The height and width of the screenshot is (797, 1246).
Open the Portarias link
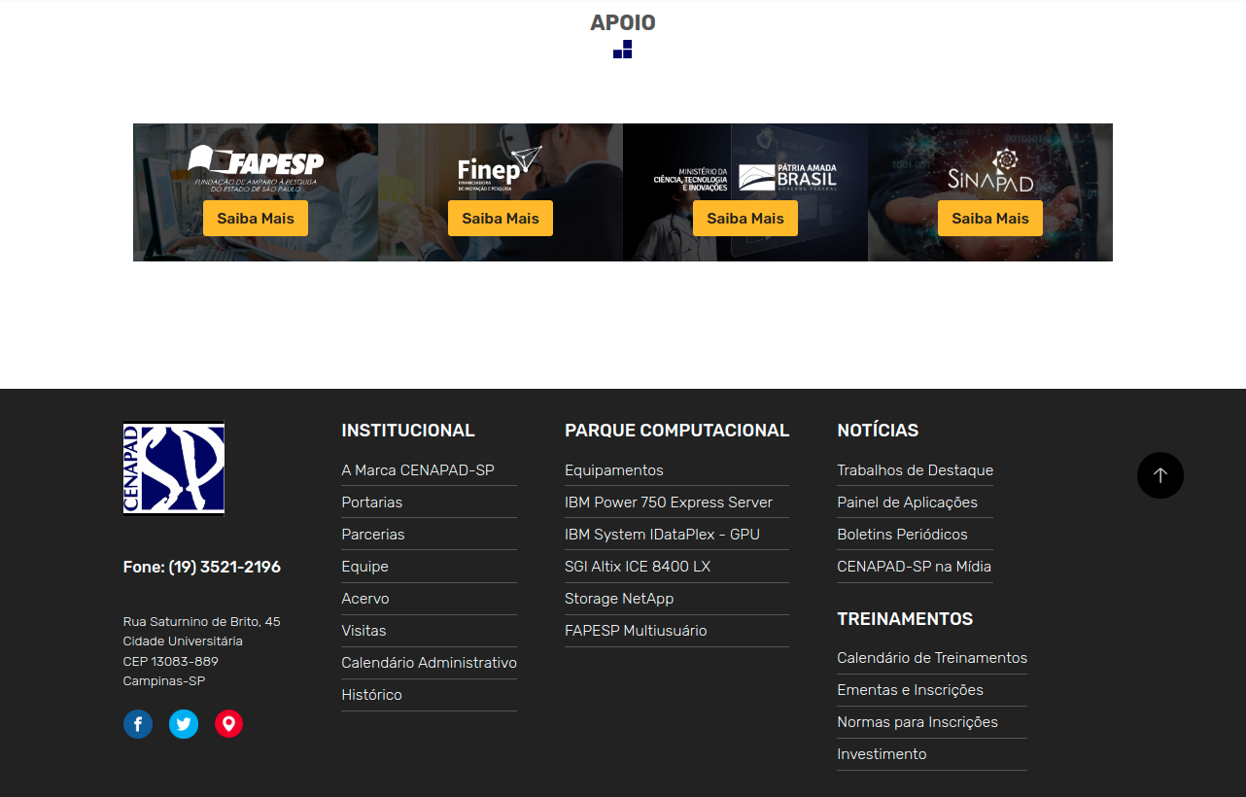coord(372,502)
